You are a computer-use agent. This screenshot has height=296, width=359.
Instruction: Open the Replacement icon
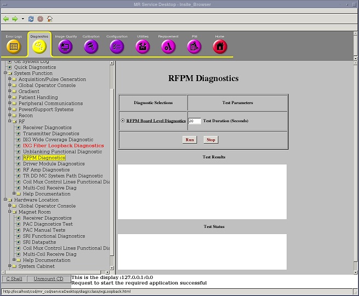click(168, 47)
